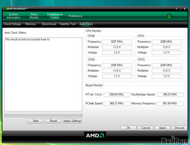The image size is (190, 145).
Task: Start the auto clock tuning
Action: pos(36,121)
